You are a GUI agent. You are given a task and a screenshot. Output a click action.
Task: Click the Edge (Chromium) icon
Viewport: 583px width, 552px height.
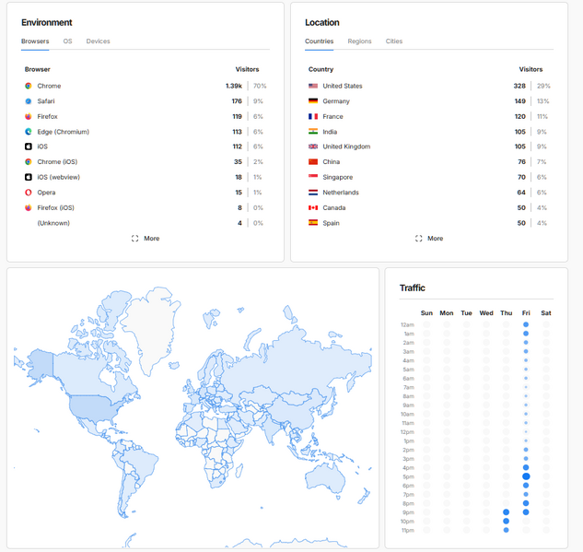click(x=29, y=132)
